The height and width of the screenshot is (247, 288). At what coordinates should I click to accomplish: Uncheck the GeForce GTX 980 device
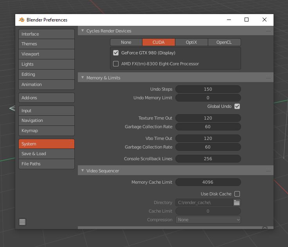point(116,53)
